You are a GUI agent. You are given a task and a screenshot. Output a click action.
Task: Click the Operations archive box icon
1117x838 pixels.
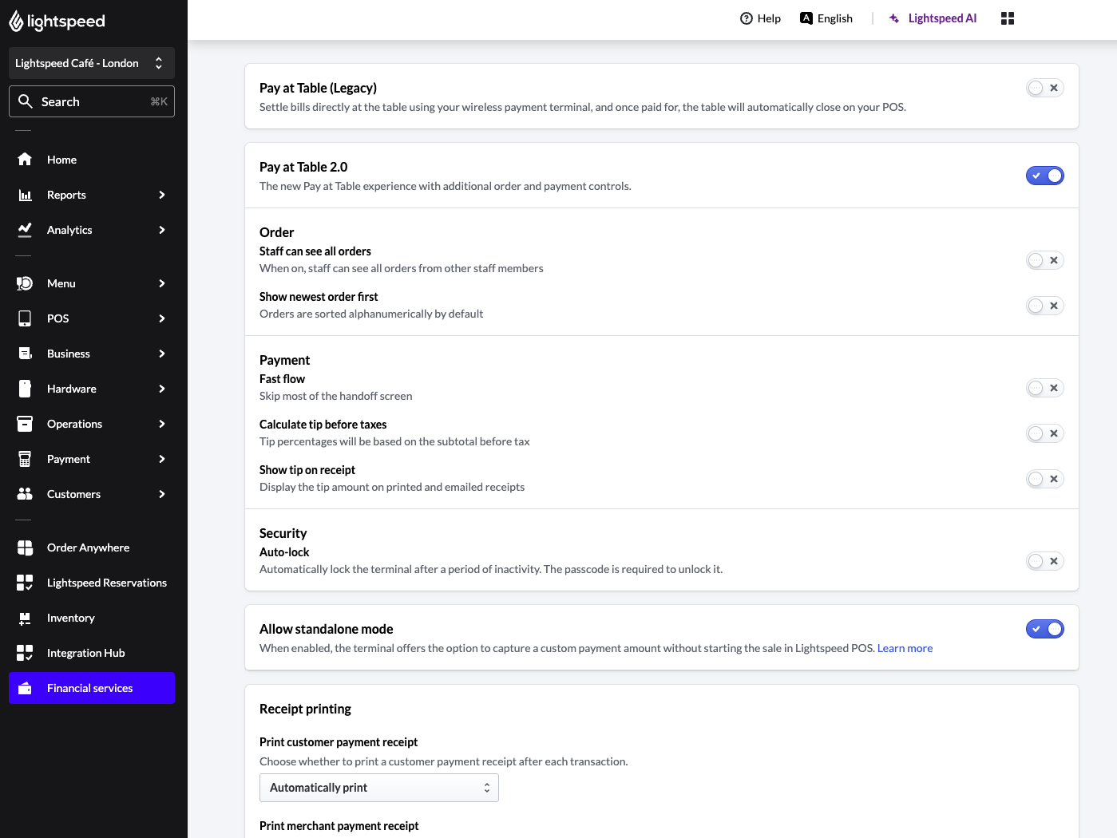(x=25, y=424)
